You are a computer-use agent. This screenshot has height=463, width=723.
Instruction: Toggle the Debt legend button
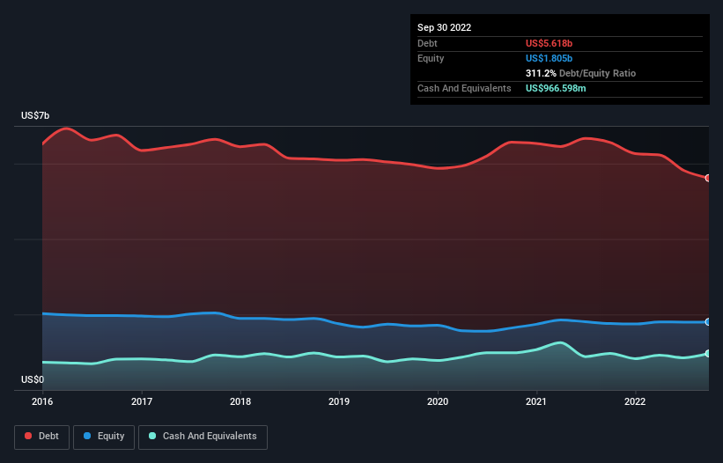pos(41,437)
